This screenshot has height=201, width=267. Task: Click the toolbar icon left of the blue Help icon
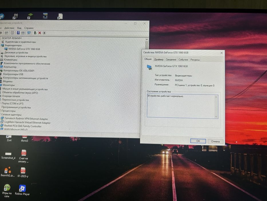point(12,33)
